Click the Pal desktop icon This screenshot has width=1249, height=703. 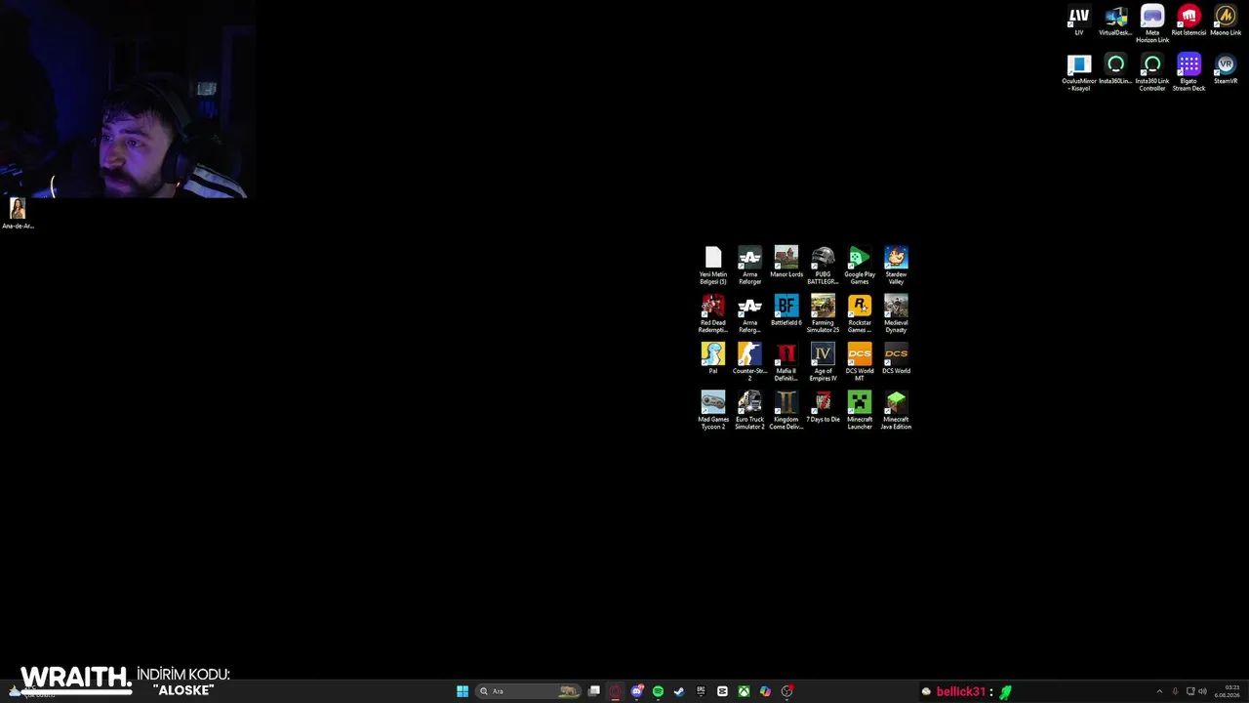point(713,358)
